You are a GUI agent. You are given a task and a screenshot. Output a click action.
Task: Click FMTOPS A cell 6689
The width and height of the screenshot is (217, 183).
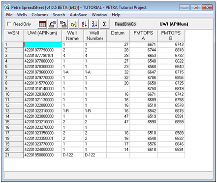pyautogui.click(x=144, y=100)
